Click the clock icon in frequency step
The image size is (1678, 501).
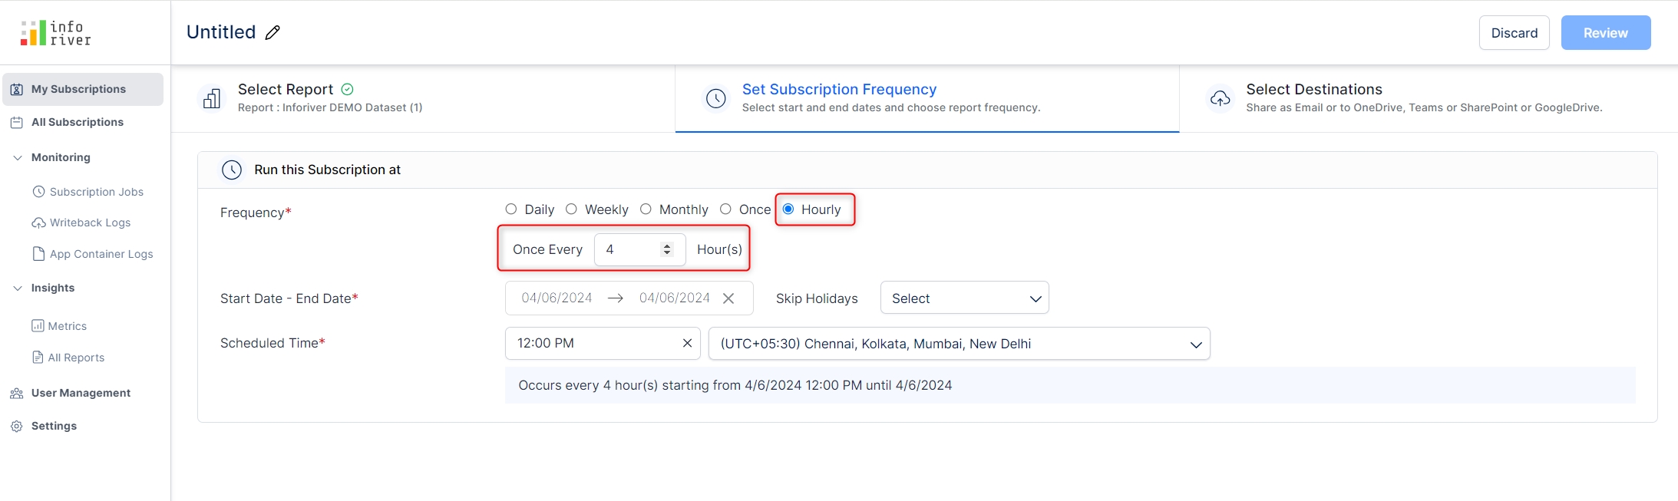tap(715, 98)
